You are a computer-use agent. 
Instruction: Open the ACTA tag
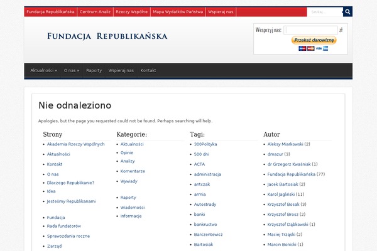[199, 164]
